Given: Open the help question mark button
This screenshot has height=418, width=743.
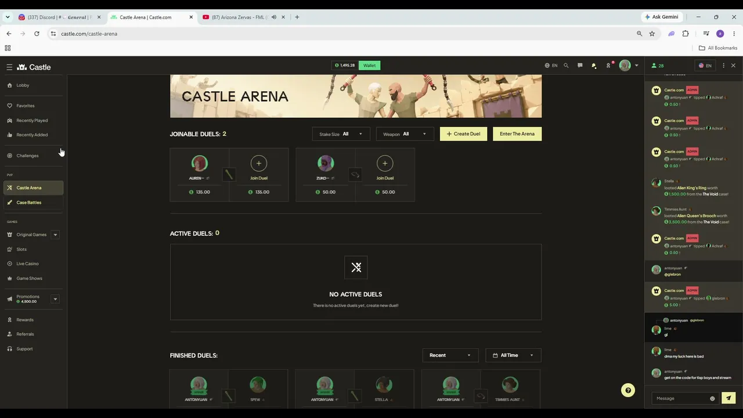Looking at the screenshot, I should click(x=627, y=391).
